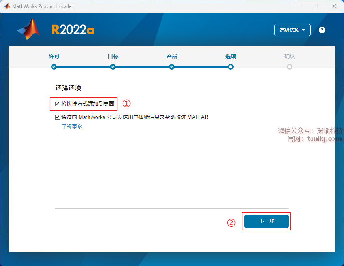Click the 目标 step circle marker
344x266 pixels.
(113, 67)
